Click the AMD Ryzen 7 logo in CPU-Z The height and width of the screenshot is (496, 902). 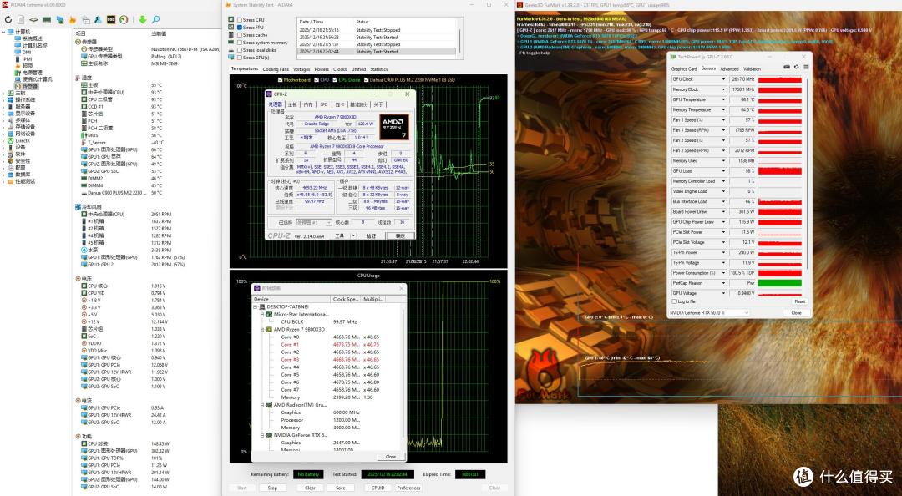click(x=394, y=127)
